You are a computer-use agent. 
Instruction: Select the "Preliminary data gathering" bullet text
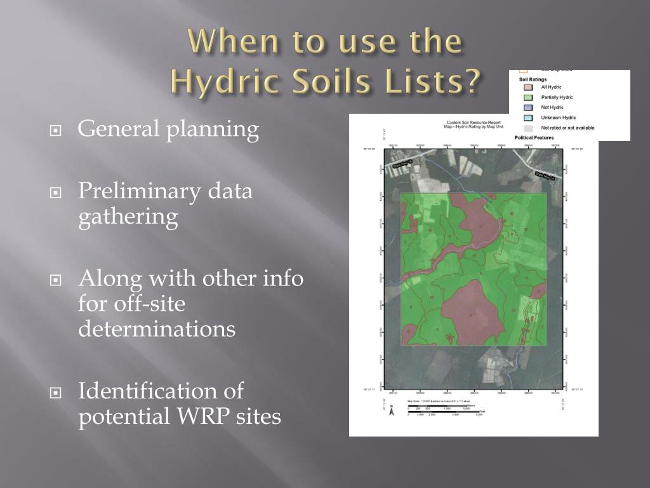point(166,204)
